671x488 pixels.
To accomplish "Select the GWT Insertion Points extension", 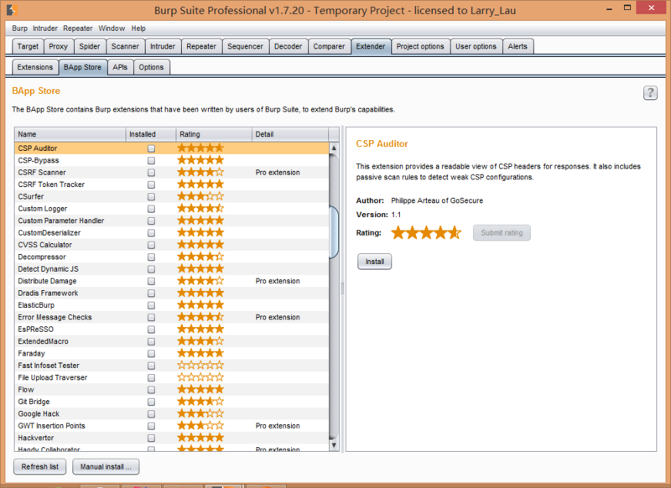I will pyautogui.click(x=172, y=426).
